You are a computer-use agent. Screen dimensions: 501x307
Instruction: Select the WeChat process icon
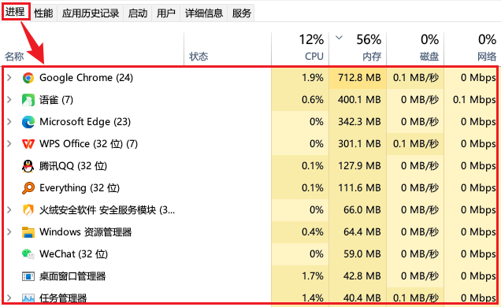(x=28, y=254)
